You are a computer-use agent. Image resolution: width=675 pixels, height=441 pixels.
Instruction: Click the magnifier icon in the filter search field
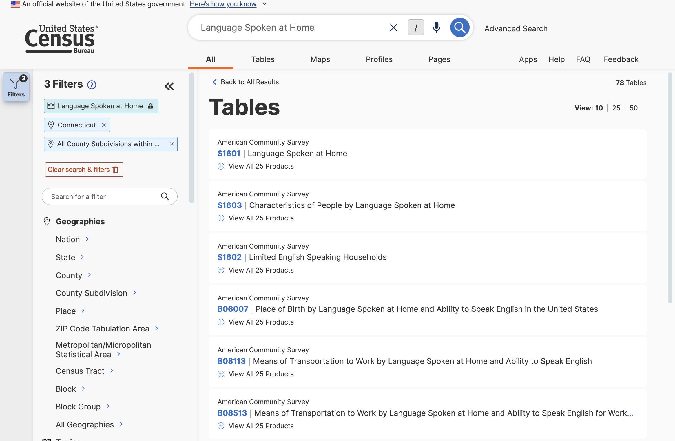(x=165, y=196)
